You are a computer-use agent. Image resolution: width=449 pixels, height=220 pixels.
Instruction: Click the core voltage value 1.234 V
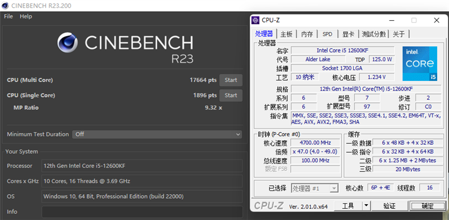point(377,77)
